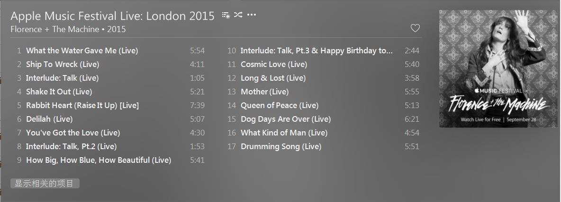The height and width of the screenshot is (202, 561).
Task: Select track What the Water Gave Me (Live)
Action: click(x=82, y=50)
